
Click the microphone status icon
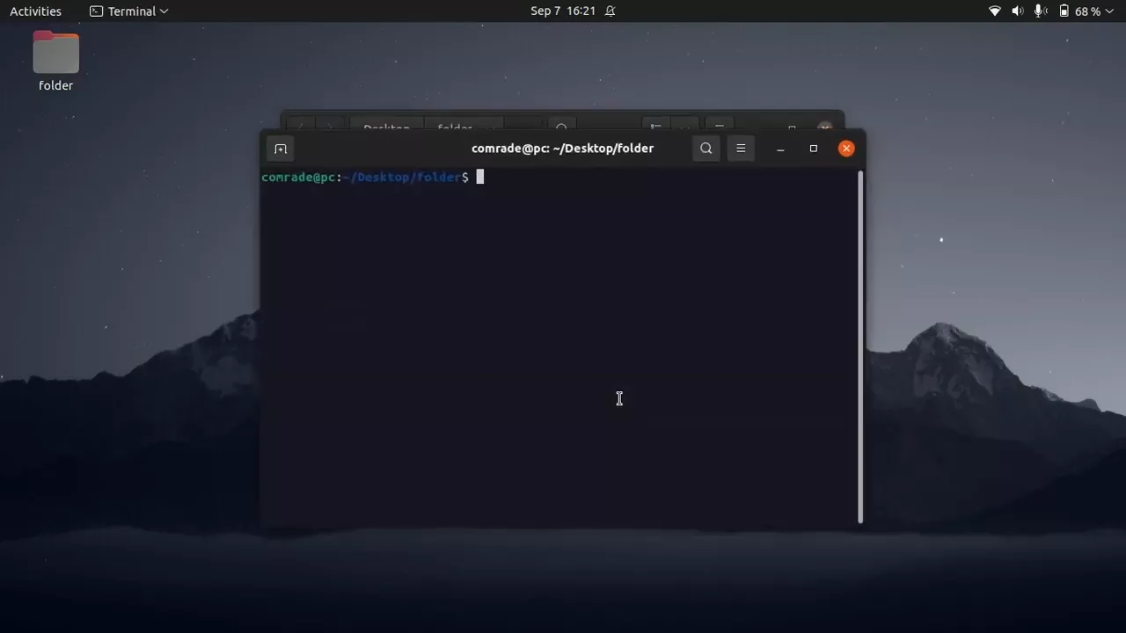pyautogui.click(x=1039, y=11)
